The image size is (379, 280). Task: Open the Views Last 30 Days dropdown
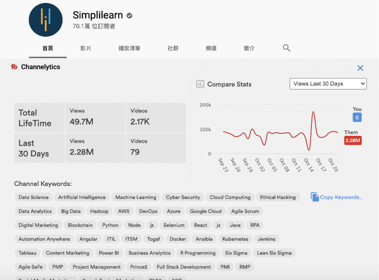[328, 84]
